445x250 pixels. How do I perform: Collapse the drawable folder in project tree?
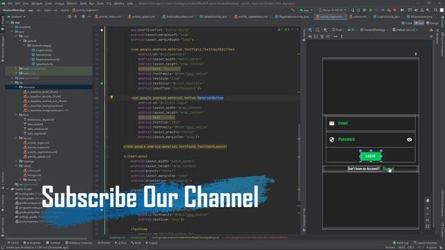pos(17,87)
